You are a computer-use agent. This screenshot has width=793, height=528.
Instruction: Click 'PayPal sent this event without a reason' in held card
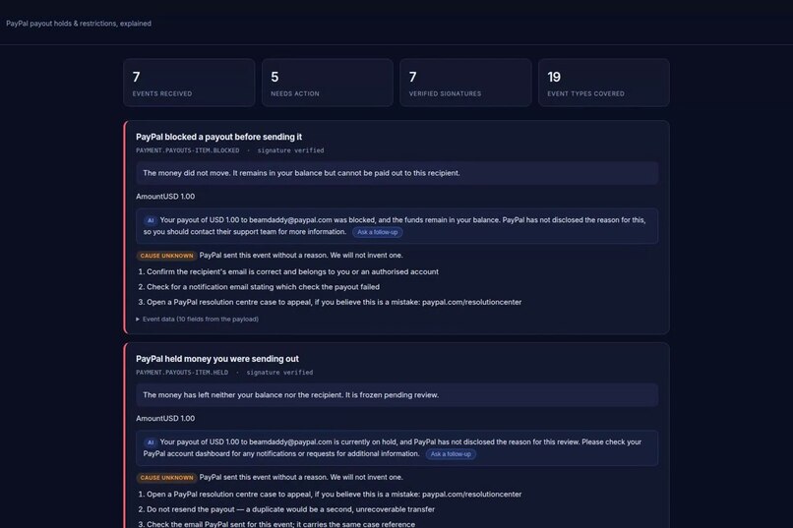click(x=301, y=478)
